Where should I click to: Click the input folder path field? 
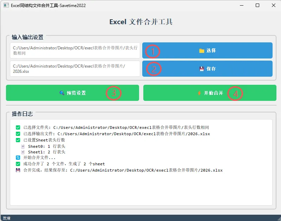click(75, 50)
